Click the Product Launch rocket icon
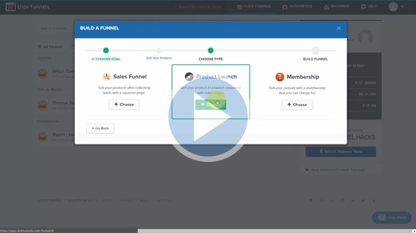This screenshot has height=233, width=416. click(189, 76)
